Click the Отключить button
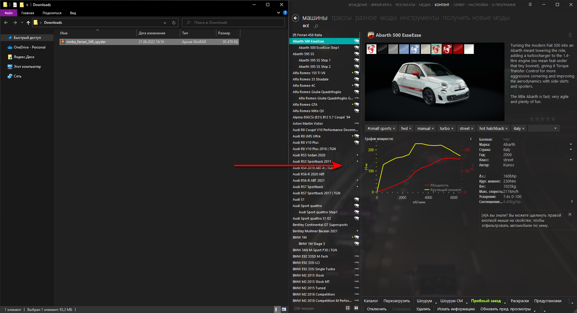 coord(376,309)
